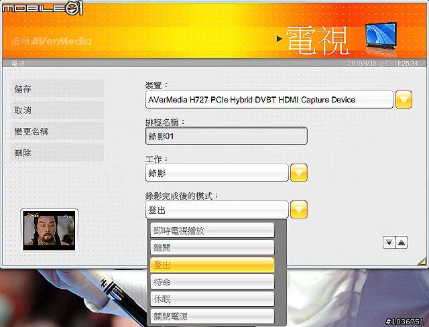
Task: Open the 裝置 device dropdown arrow
Action: [404, 100]
